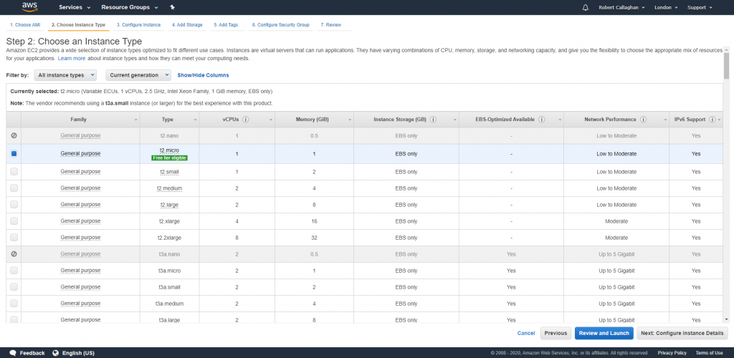Select the t2.small instance checkbox
Screen dimensions: 734x358
click(x=14, y=172)
